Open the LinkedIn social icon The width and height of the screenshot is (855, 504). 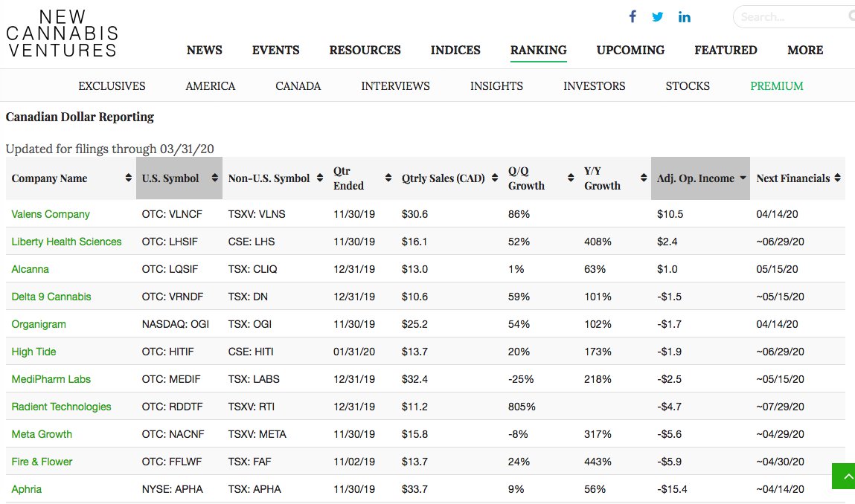tap(685, 17)
